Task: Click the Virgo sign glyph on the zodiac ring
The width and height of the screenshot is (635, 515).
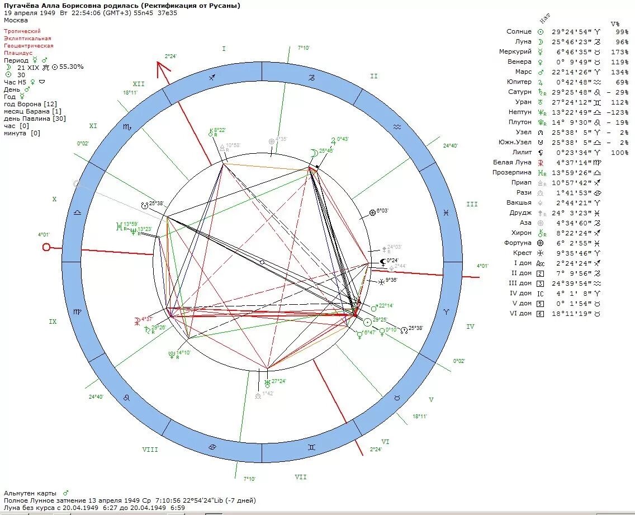Action: 77,312
